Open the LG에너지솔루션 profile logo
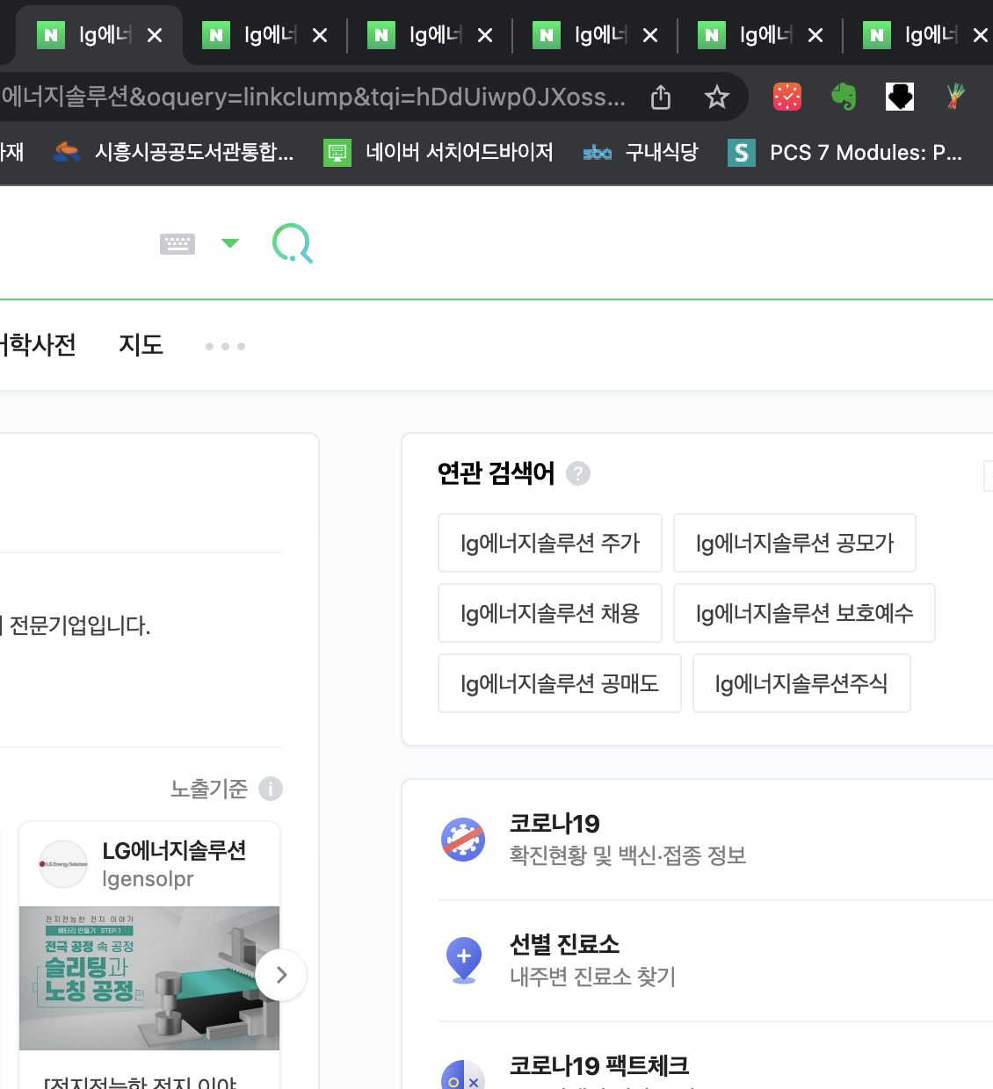This screenshot has width=993, height=1089. pyautogui.click(x=63, y=864)
